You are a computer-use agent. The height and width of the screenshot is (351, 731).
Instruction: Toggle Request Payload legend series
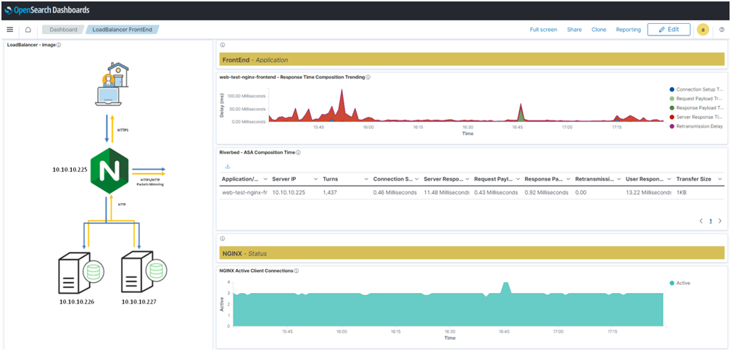pyautogui.click(x=695, y=99)
